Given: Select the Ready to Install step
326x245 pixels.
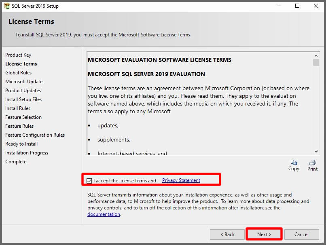Looking at the screenshot, I should click(21, 144).
